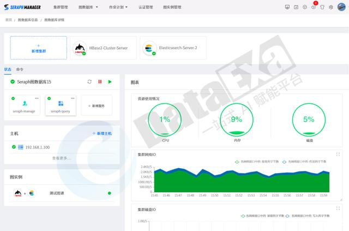Pause the Seraph图数据库15 cluster

(x=100, y=81)
